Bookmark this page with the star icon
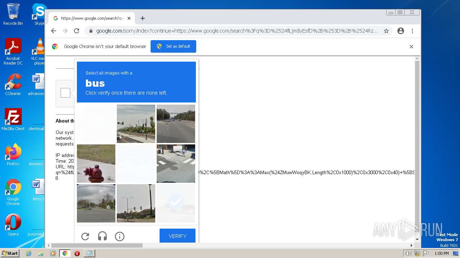The image size is (460, 258). point(386,31)
